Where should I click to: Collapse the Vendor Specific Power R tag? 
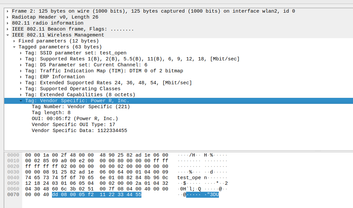21,101
